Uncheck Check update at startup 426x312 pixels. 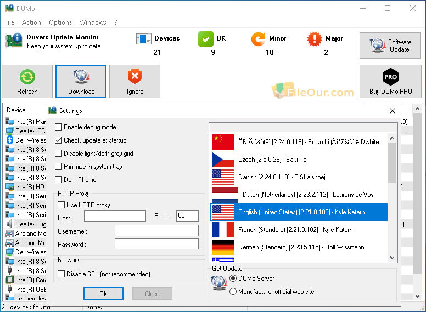coord(58,140)
